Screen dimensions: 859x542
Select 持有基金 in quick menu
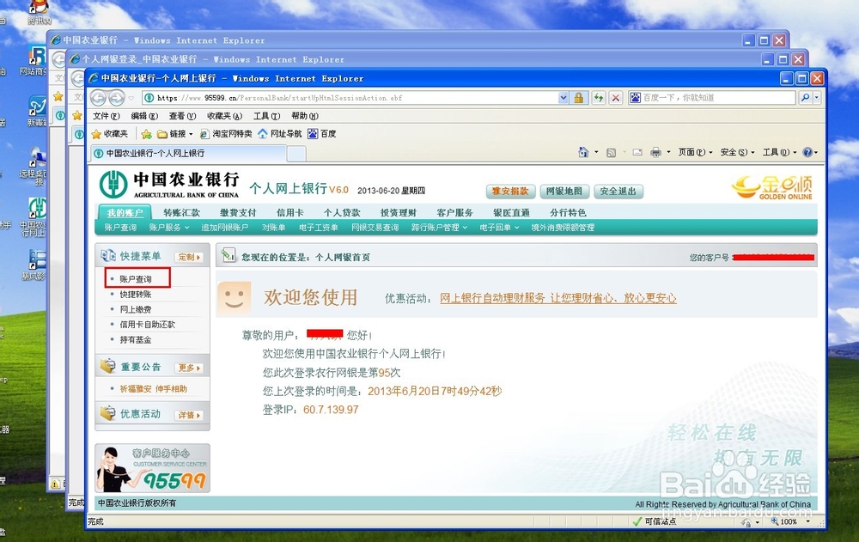pos(136,340)
